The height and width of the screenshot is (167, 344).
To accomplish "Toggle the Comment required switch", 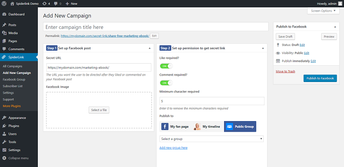I will coord(166,83).
